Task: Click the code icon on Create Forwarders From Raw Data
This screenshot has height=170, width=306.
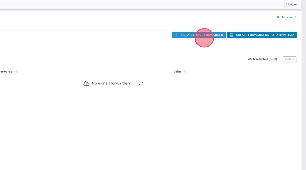Action: 231,35
